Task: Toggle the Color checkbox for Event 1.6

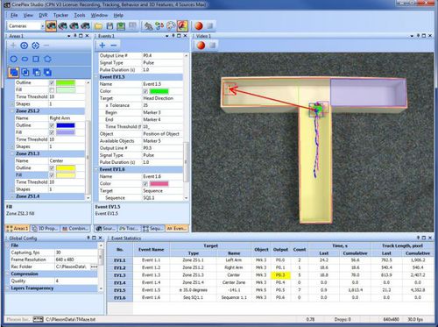Action: (145, 184)
